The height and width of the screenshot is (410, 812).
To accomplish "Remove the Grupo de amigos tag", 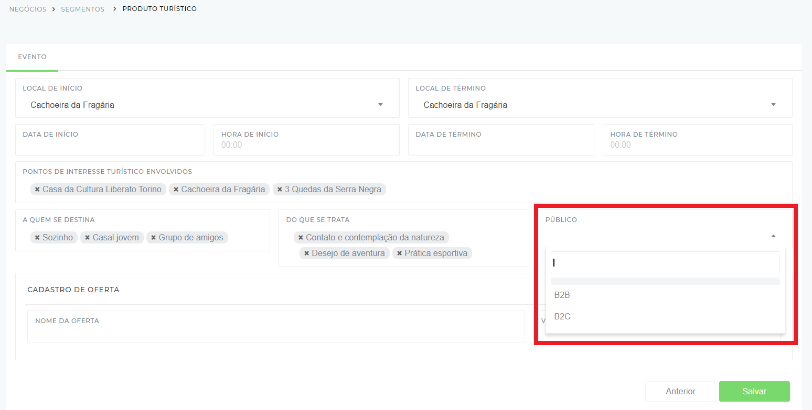I will pos(154,238).
